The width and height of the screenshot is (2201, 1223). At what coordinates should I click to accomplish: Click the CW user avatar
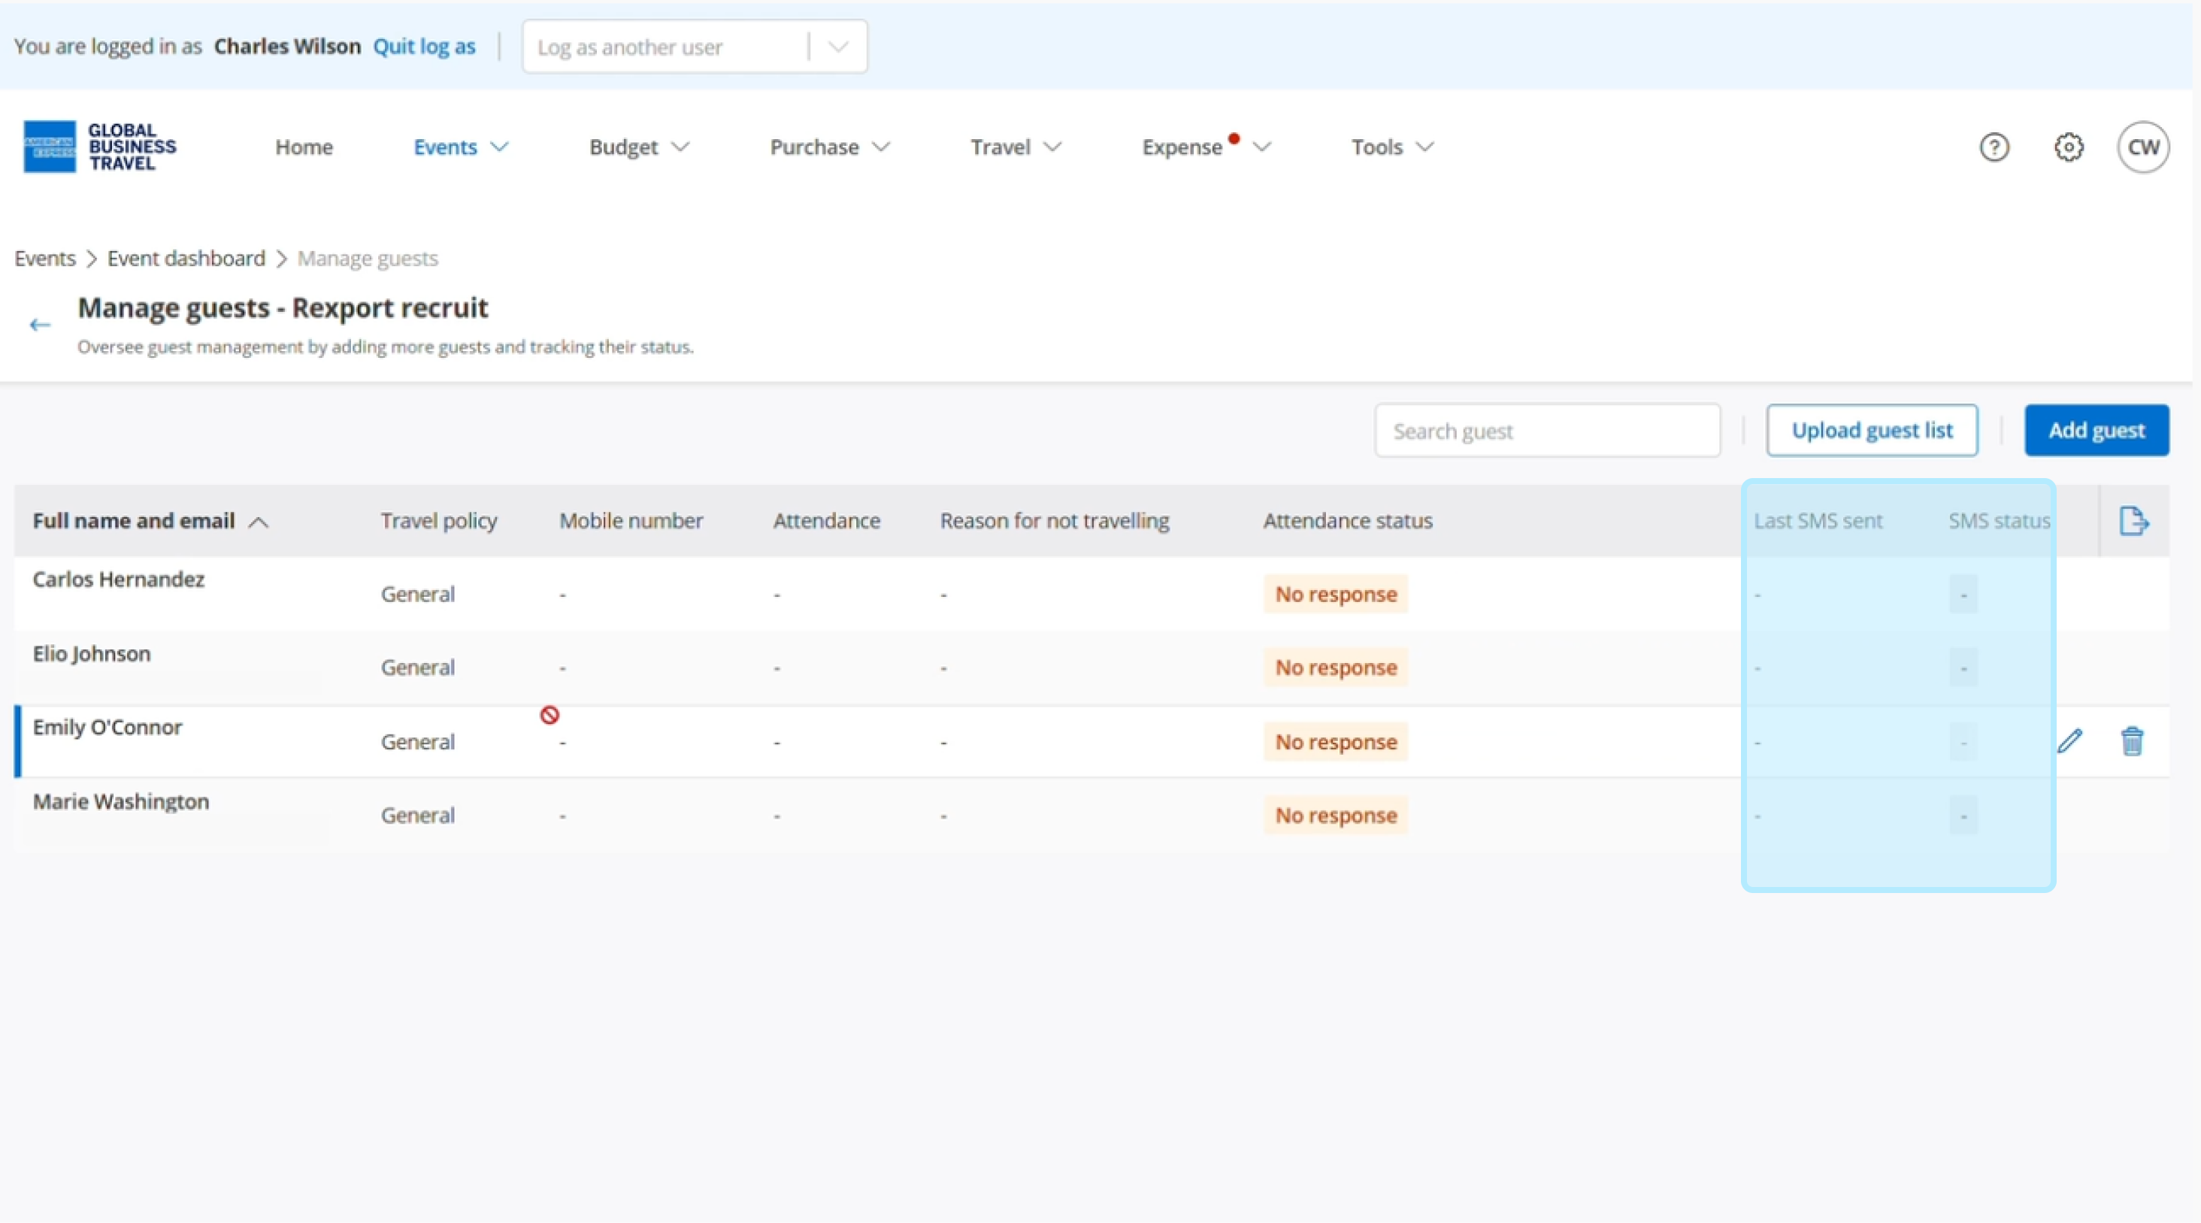[x=2142, y=147]
